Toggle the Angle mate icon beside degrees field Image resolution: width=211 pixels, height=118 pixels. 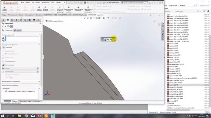[3, 71]
